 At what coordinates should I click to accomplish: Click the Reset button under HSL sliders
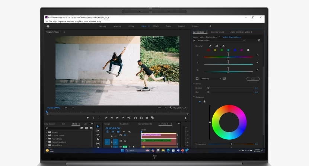253,79
